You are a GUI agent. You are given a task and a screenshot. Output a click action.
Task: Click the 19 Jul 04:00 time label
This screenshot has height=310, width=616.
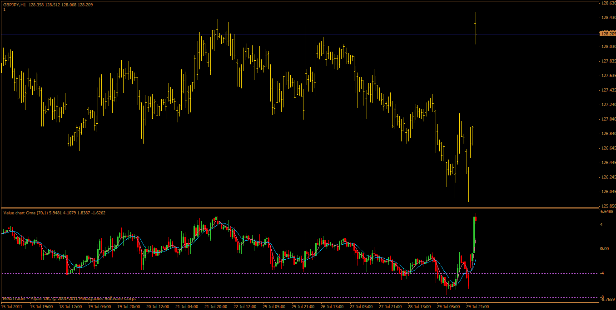[x=100, y=307]
